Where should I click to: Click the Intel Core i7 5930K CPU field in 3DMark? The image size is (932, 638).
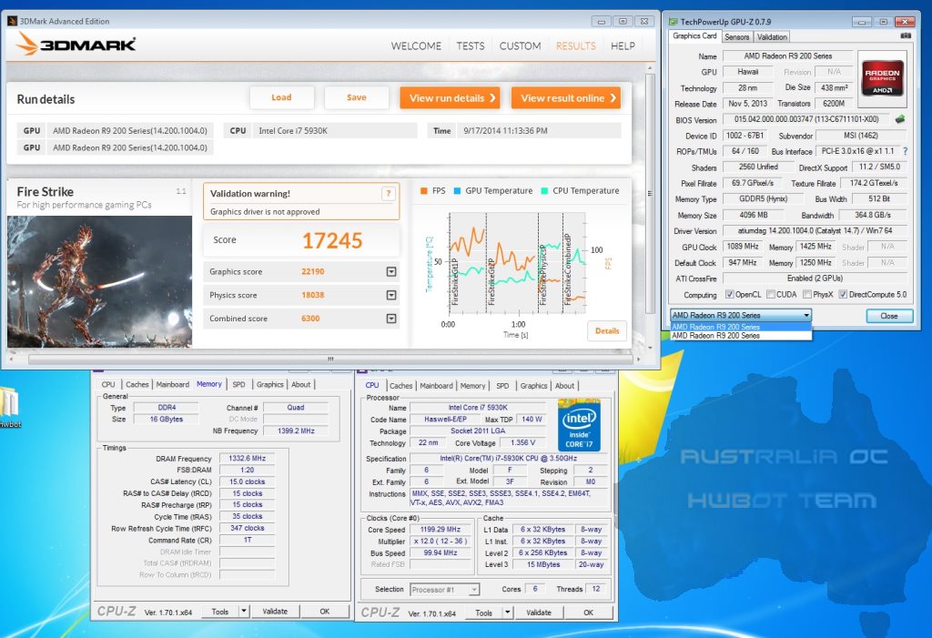pyautogui.click(x=335, y=131)
